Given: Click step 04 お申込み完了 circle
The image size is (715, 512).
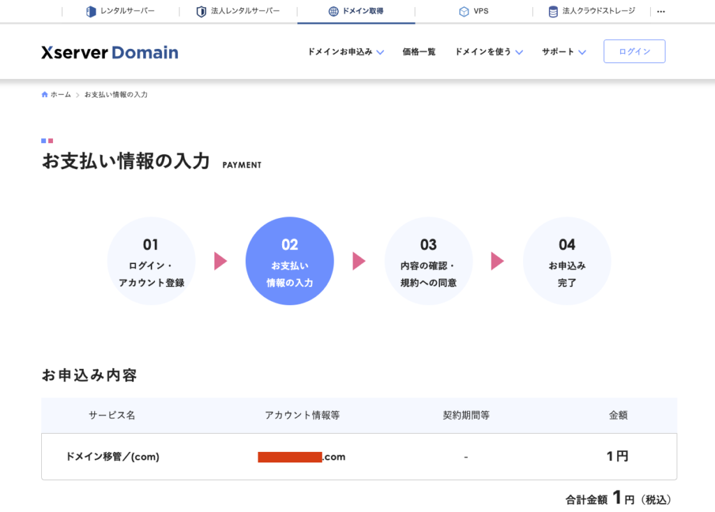Looking at the screenshot, I should click(567, 261).
